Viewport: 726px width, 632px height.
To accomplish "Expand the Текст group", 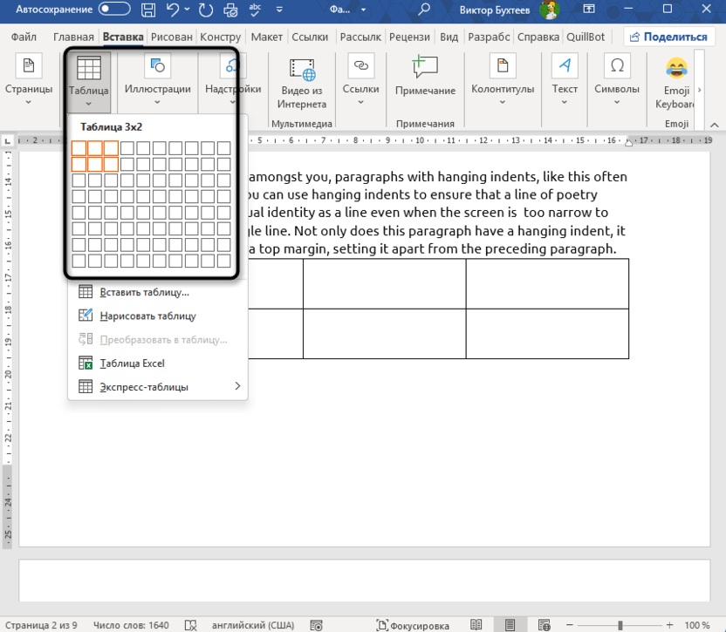I will (565, 79).
